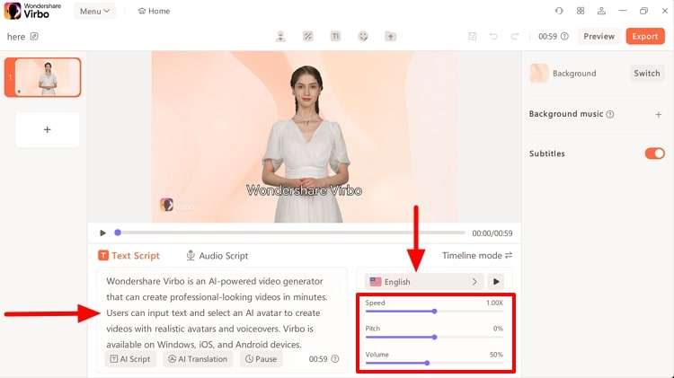674x378 pixels.
Task: Click the Export button
Action: [645, 37]
